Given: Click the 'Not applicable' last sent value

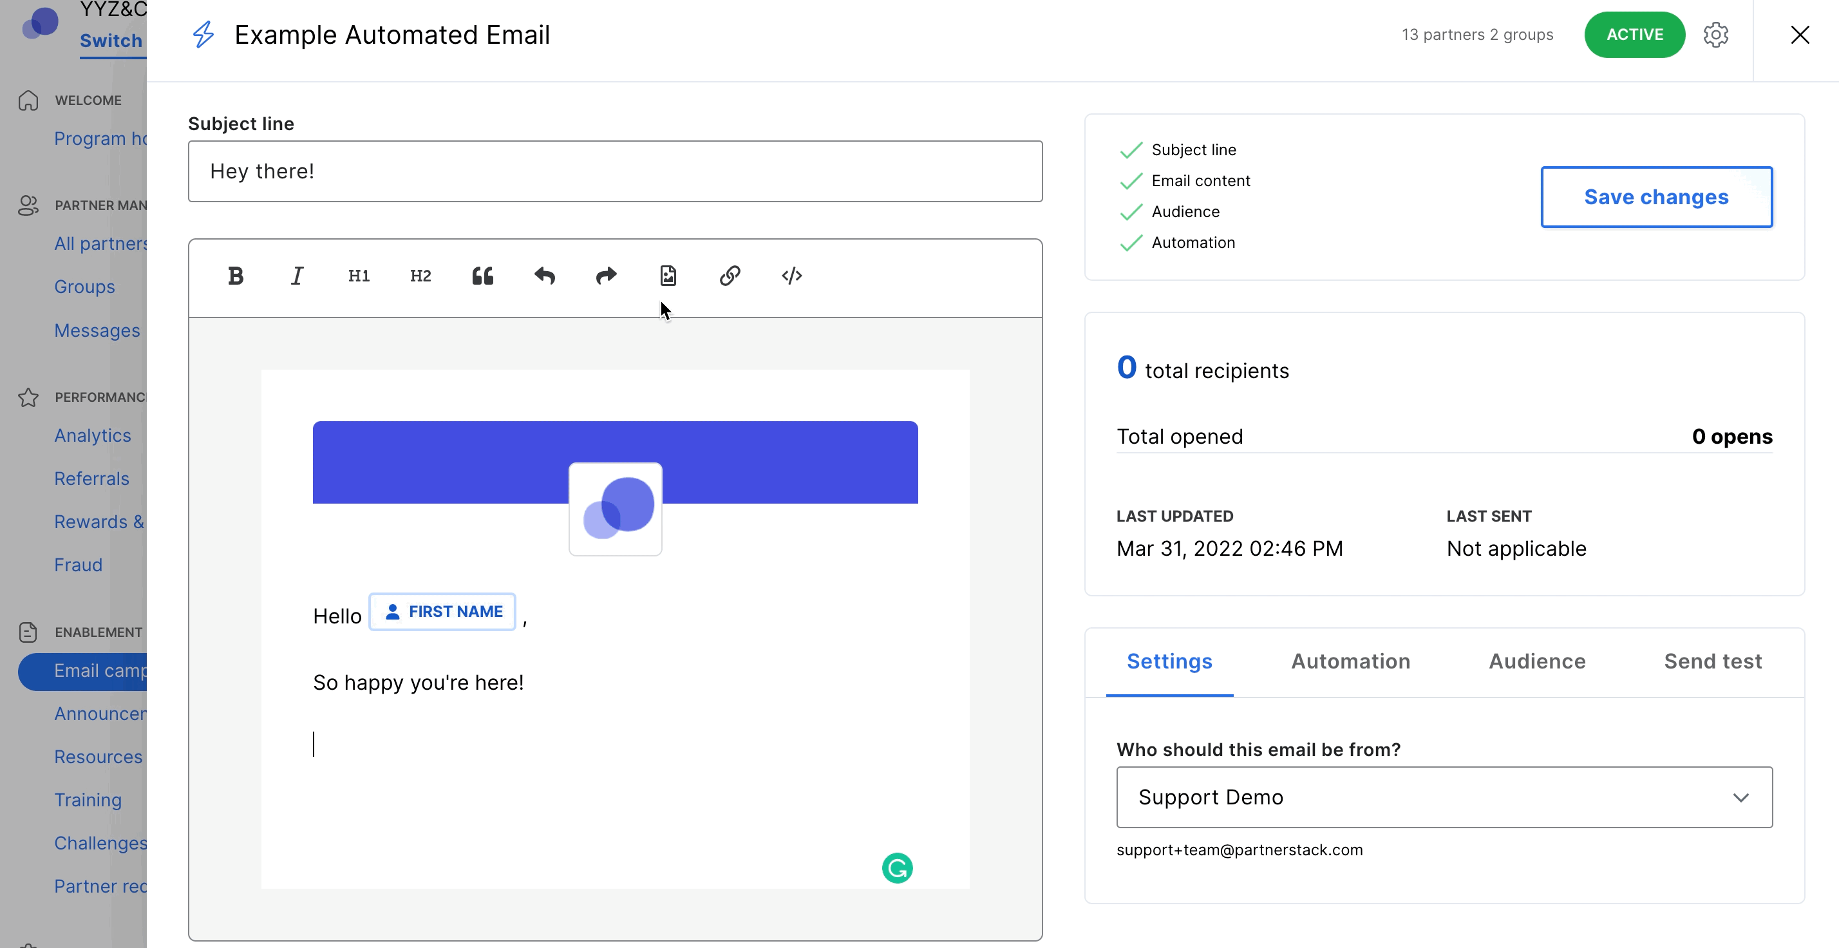Looking at the screenshot, I should (1516, 549).
